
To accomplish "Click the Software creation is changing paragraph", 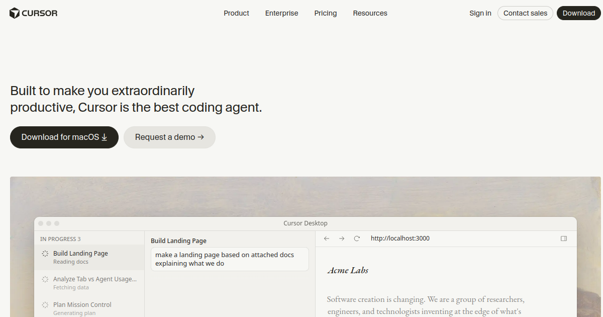I will (x=426, y=305).
